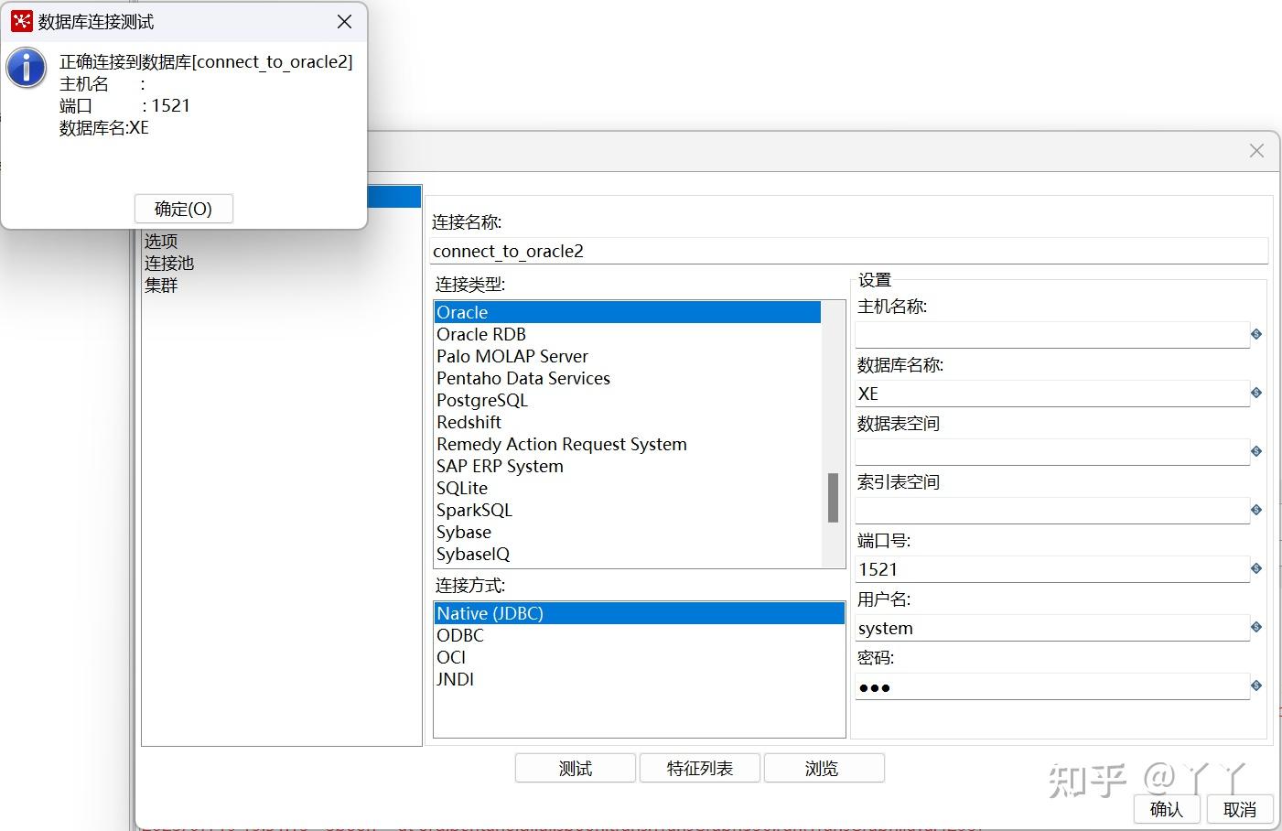
Task: Select JNDI access method
Action: (639, 679)
